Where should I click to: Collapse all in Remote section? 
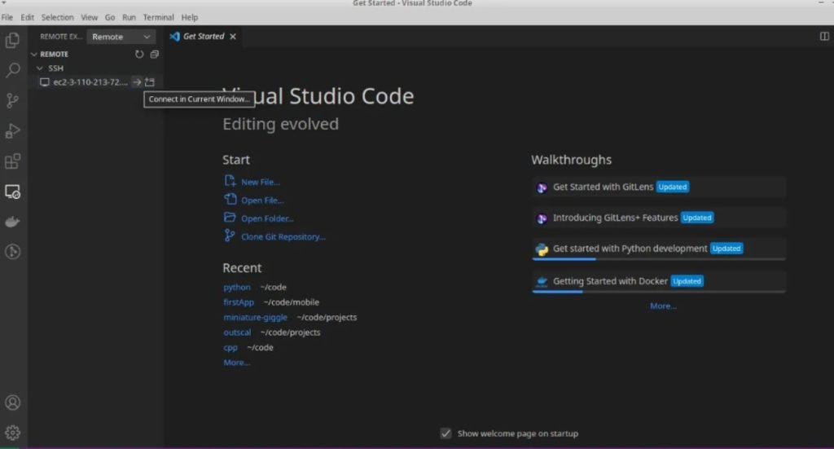tap(154, 55)
